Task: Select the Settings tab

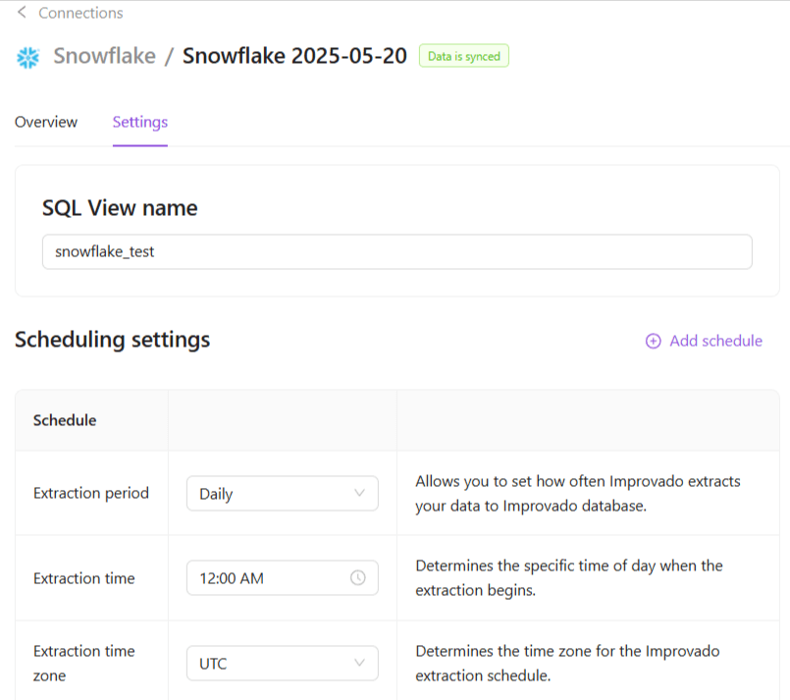Action: click(x=140, y=122)
